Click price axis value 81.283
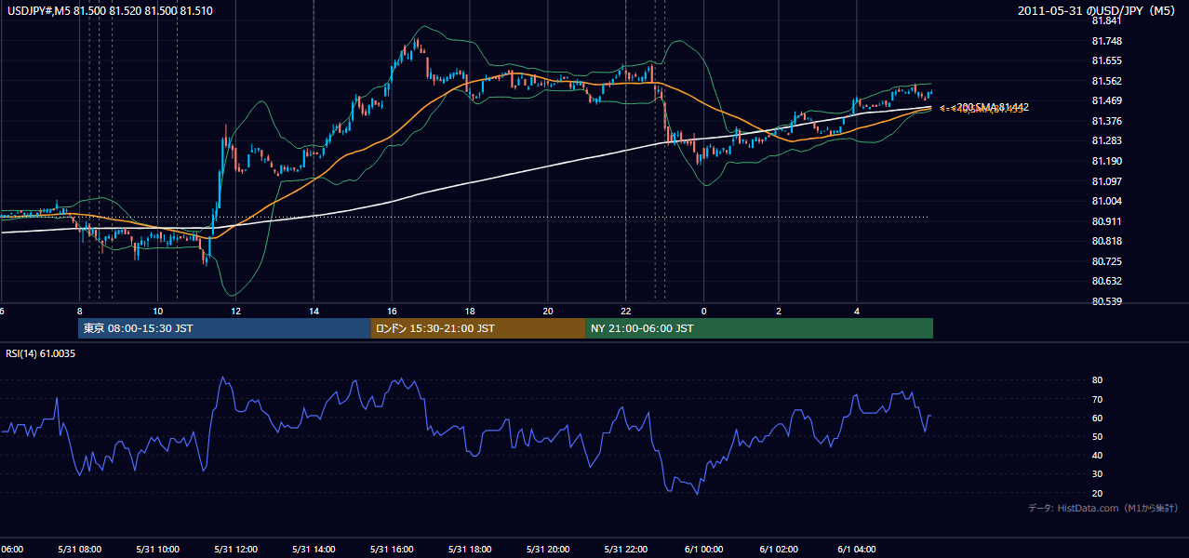Image resolution: width=1189 pixels, height=558 pixels. click(1105, 140)
